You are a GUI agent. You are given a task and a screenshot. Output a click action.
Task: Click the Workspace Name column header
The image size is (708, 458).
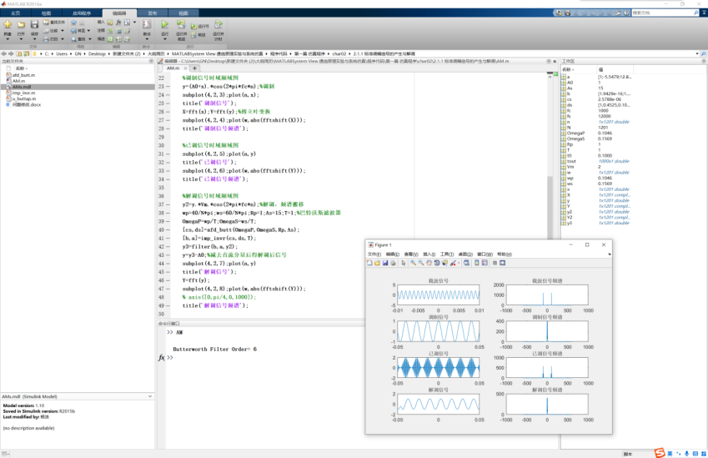pos(579,69)
